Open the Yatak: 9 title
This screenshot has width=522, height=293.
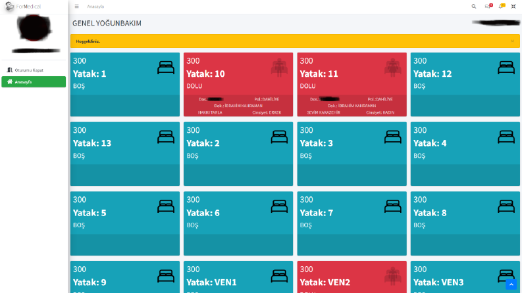point(90,282)
